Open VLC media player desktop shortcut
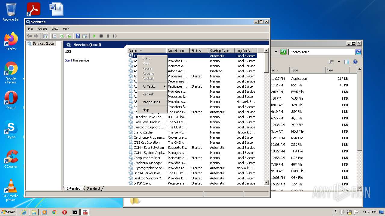 (11, 190)
